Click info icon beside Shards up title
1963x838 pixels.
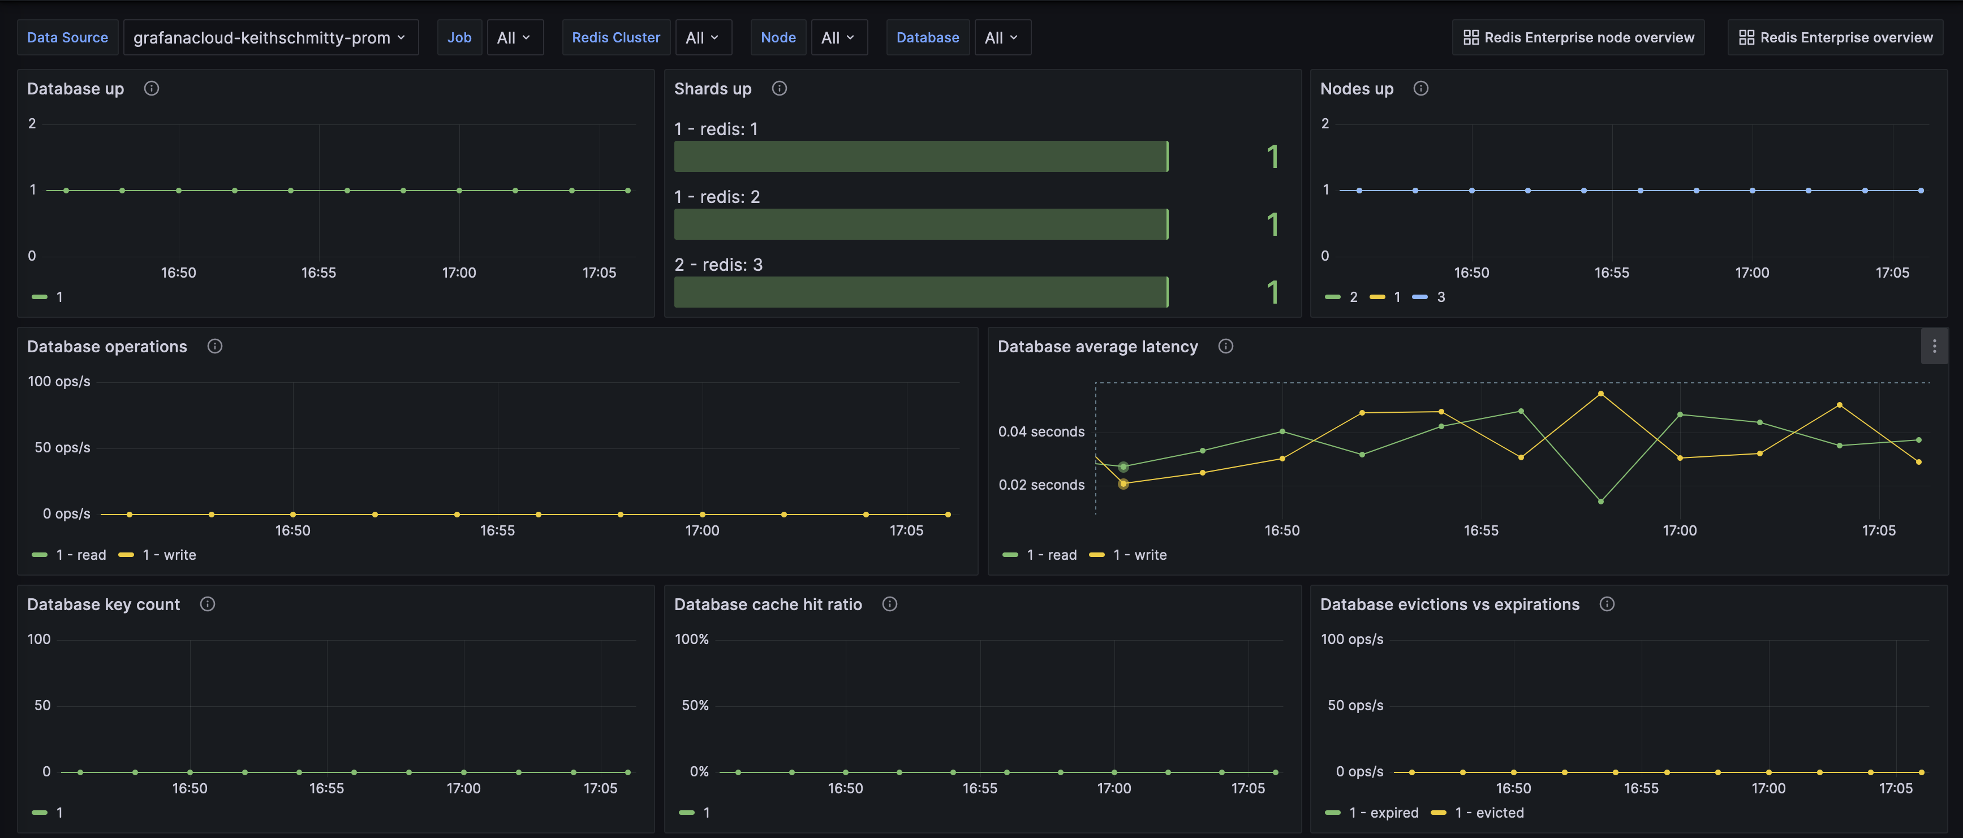(x=779, y=88)
